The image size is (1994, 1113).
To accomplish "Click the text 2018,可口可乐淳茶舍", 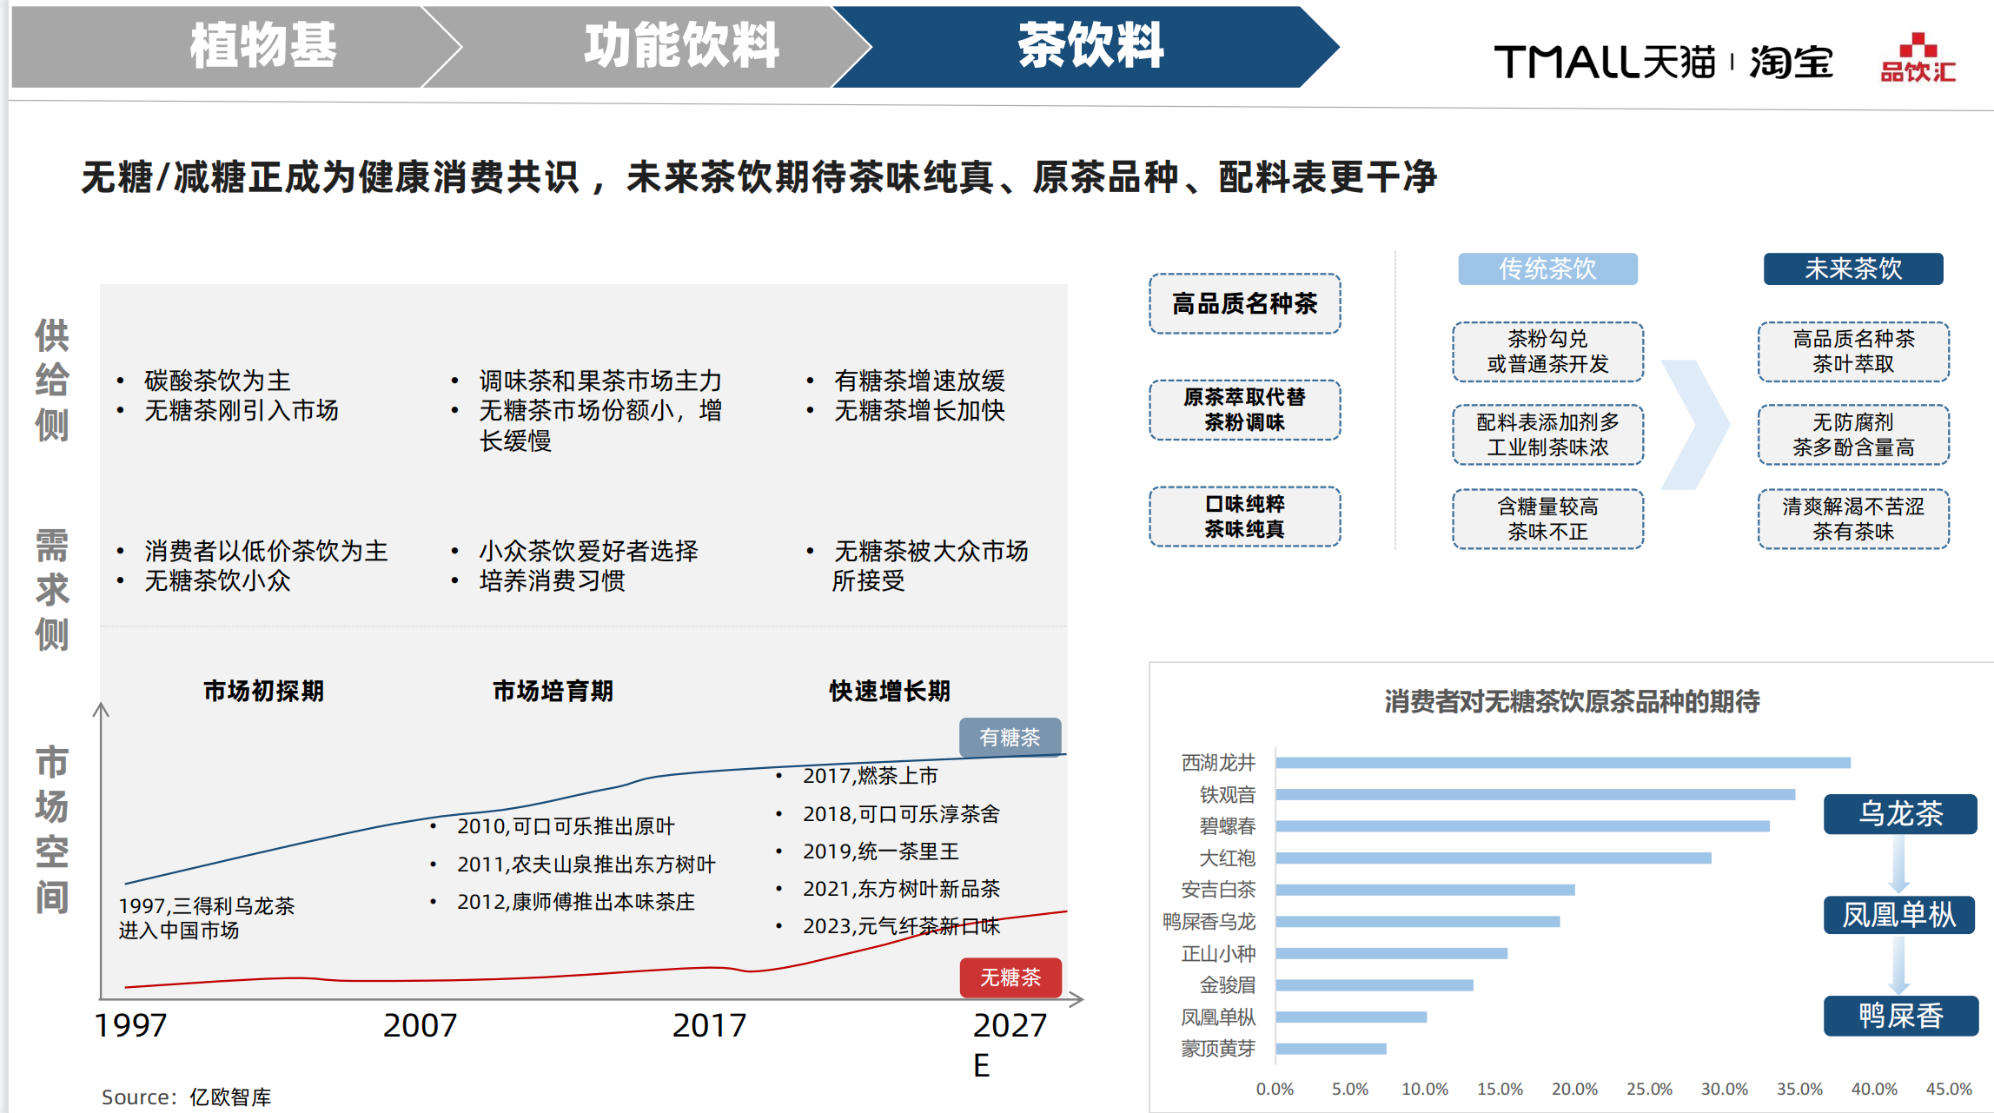I will pos(901,814).
